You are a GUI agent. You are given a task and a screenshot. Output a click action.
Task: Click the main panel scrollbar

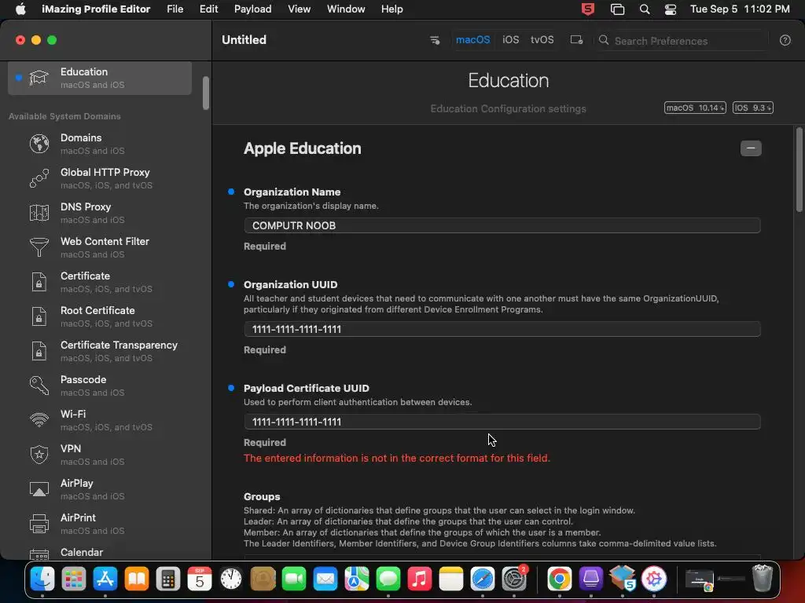tap(799, 170)
